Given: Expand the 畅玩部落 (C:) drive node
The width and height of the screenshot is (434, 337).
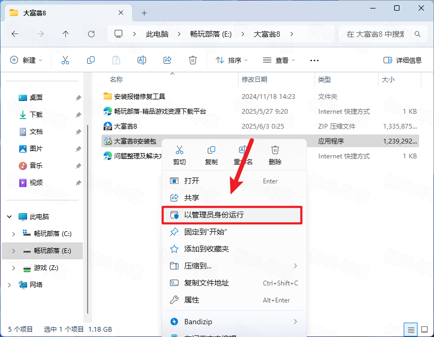Looking at the screenshot, I should [13, 234].
